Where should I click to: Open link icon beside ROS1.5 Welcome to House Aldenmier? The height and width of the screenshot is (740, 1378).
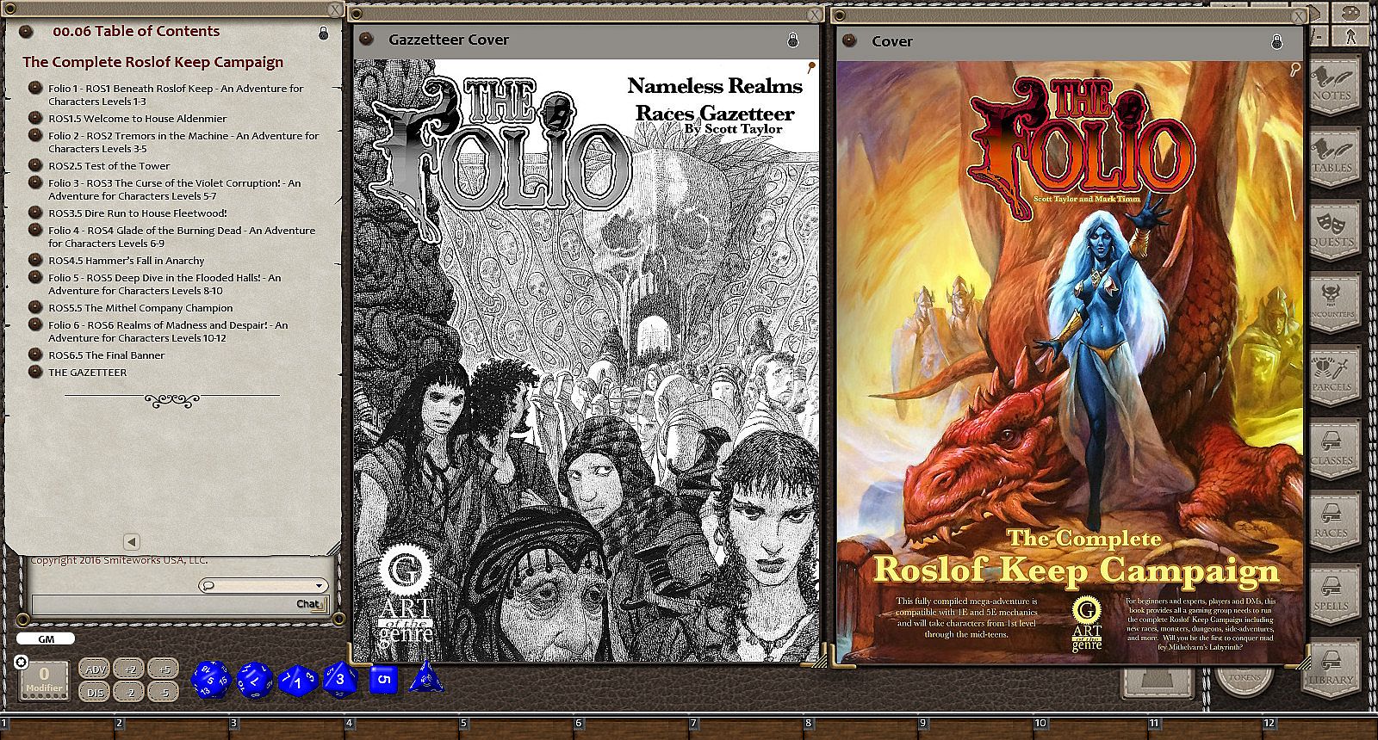click(x=35, y=118)
